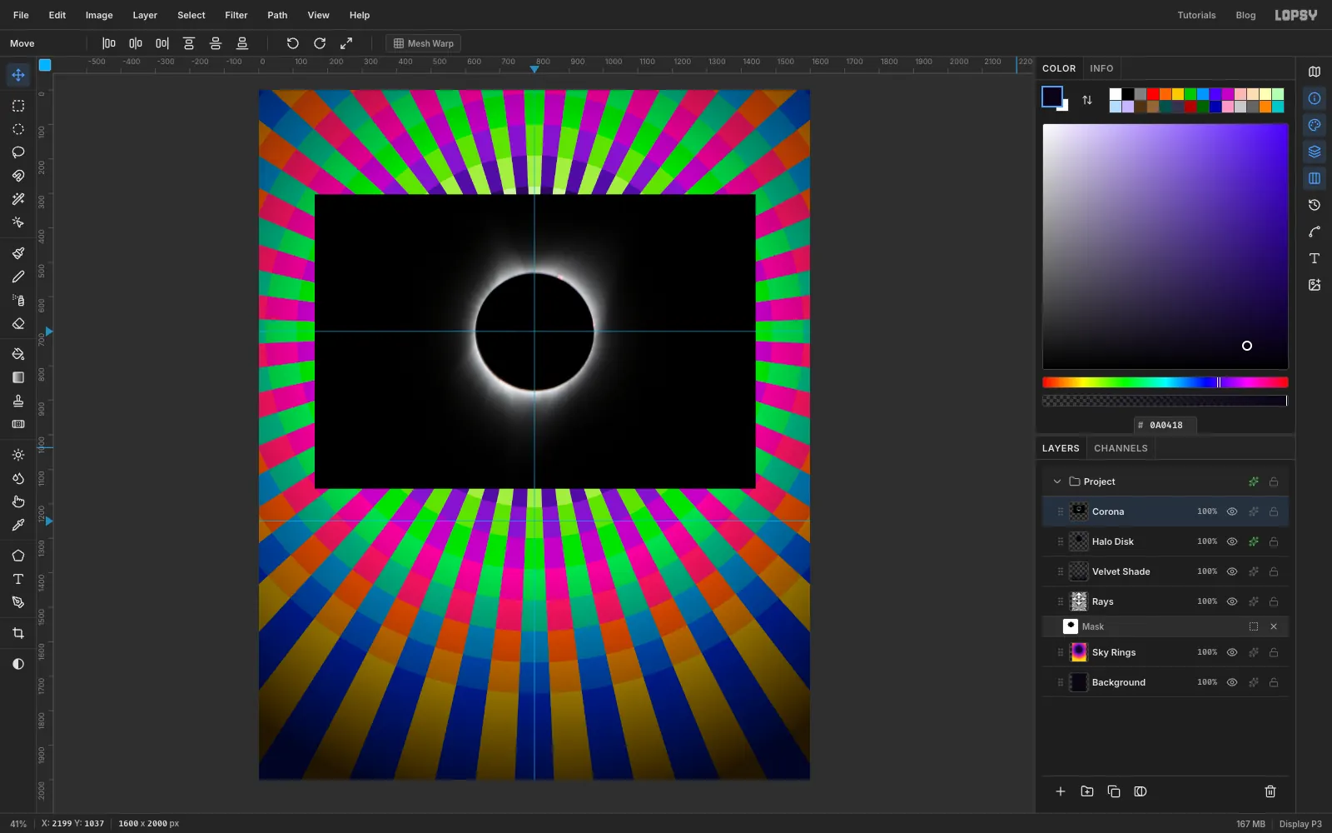Select the Lasso tool

(x=18, y=152)
